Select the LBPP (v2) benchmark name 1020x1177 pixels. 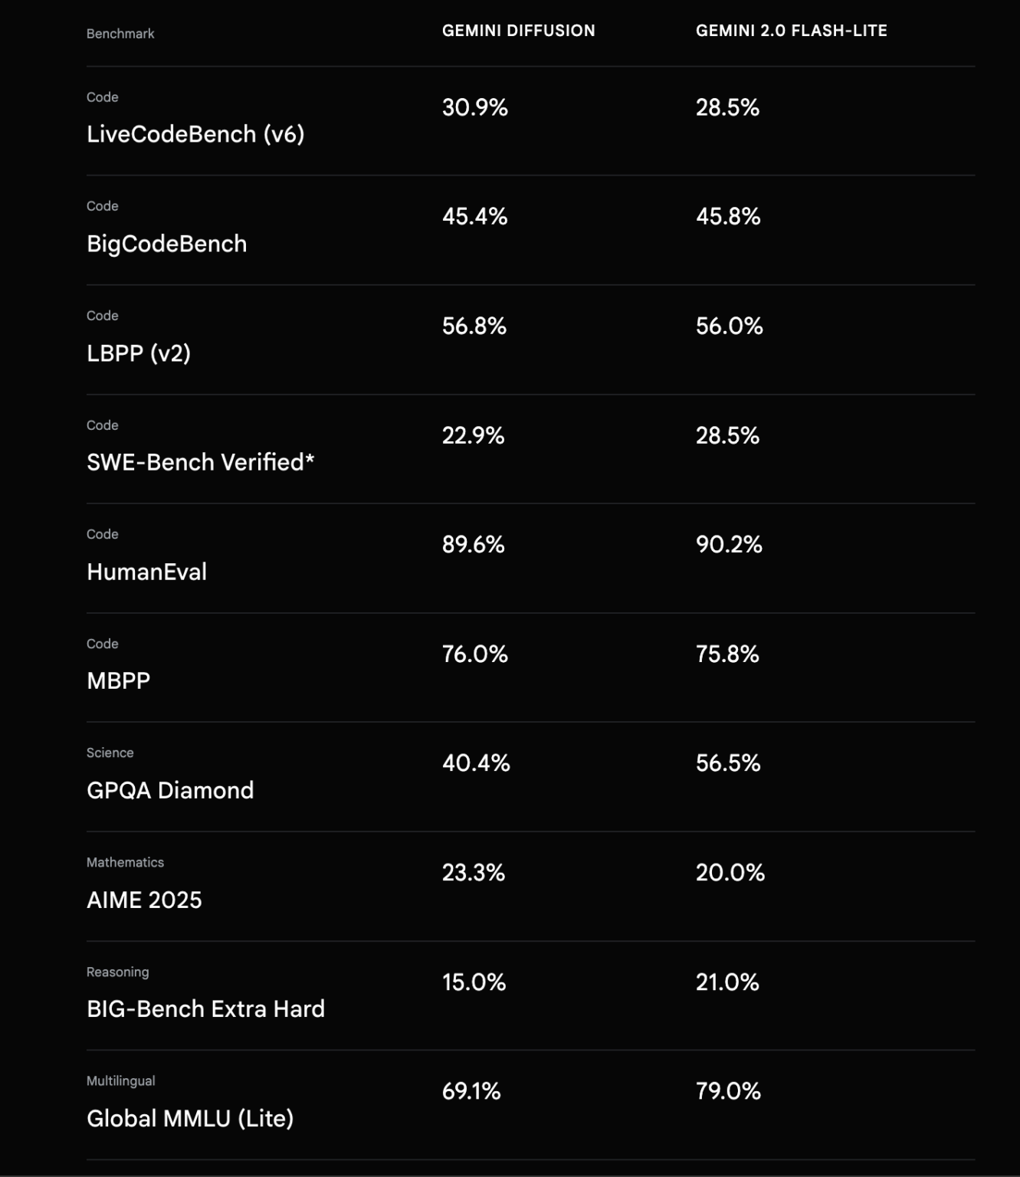click(138, 353)
